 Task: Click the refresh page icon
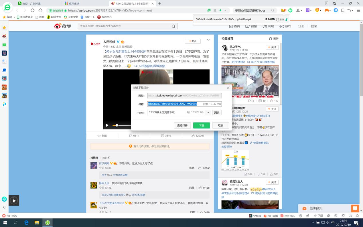(x=33, y=10)
